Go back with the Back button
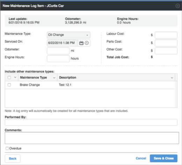This screenshot has height=165, width=182. (x=13, y=159)
